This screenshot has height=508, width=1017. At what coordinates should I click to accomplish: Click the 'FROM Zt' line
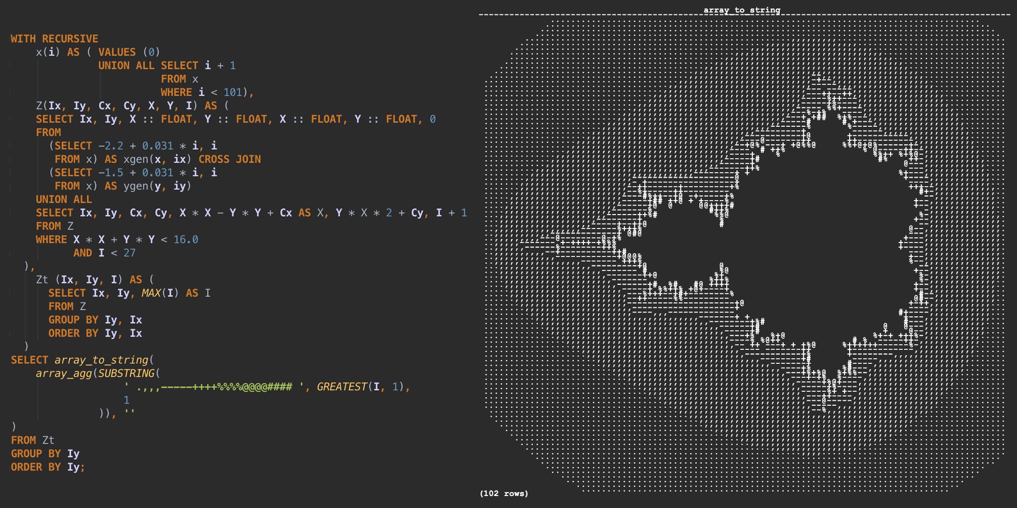[32, 440]
